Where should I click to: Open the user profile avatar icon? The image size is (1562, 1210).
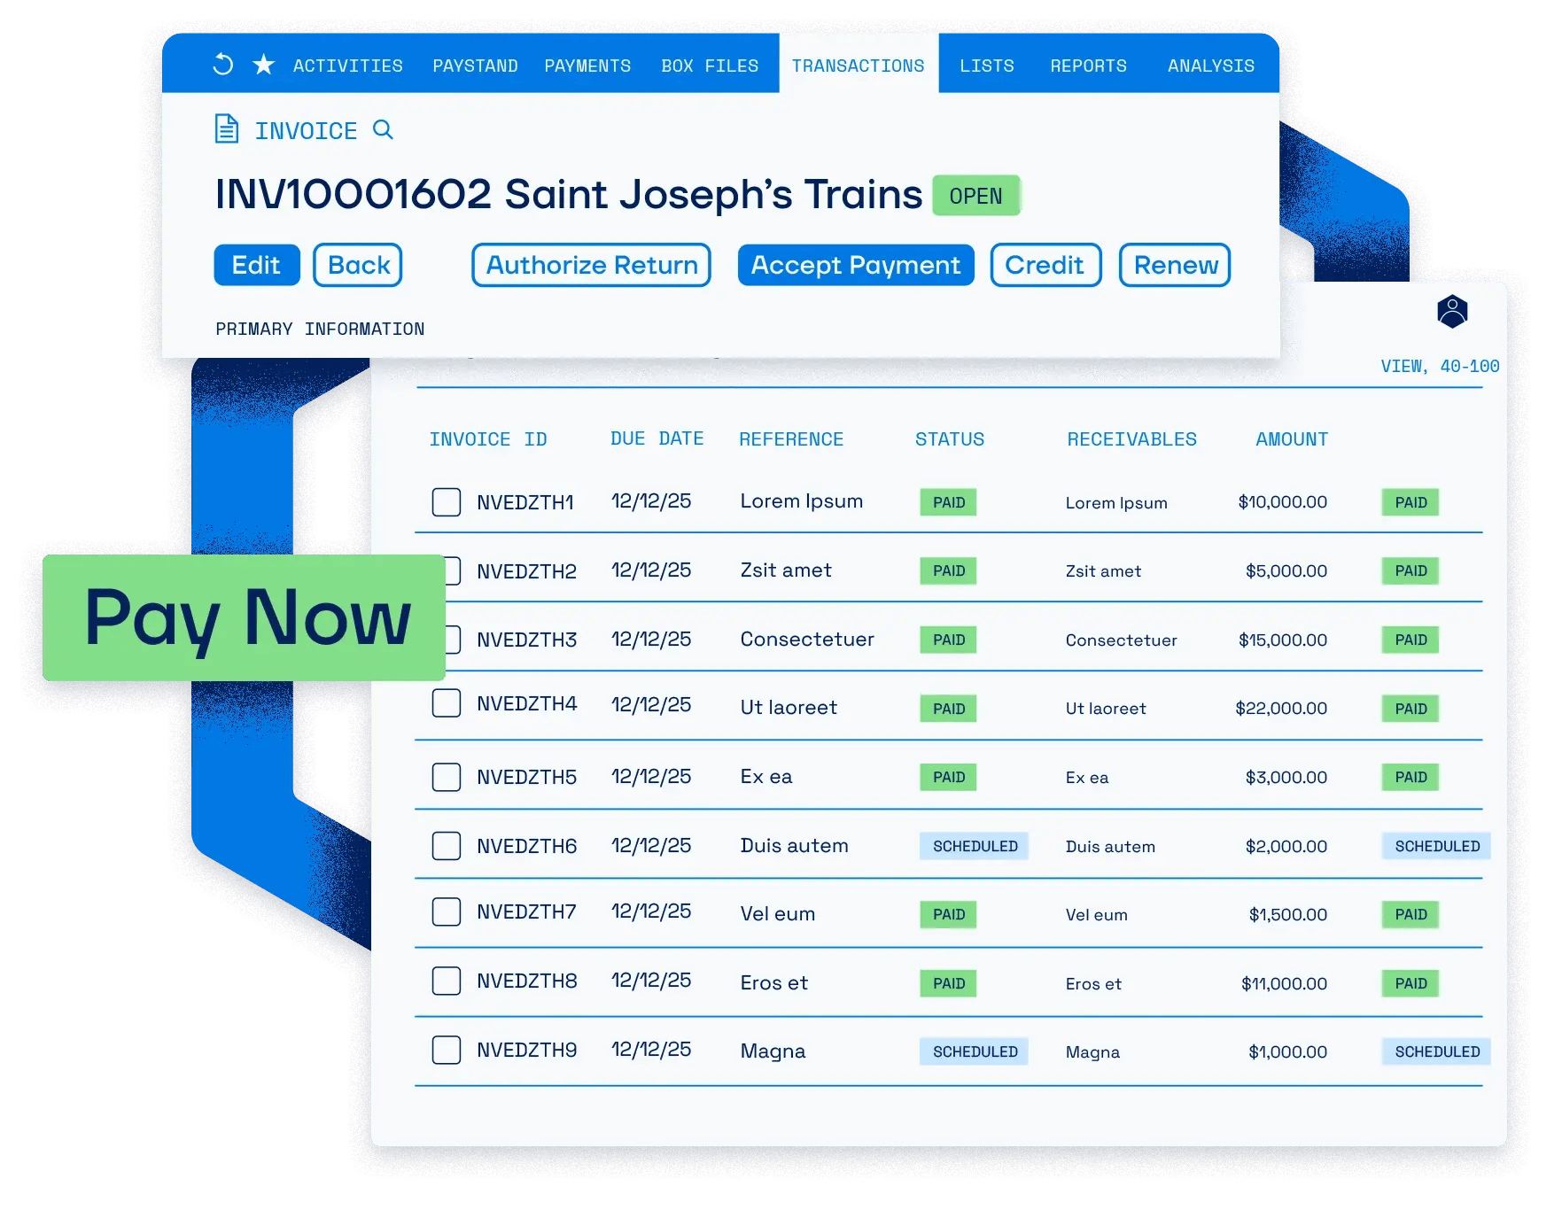(1451, 312)
